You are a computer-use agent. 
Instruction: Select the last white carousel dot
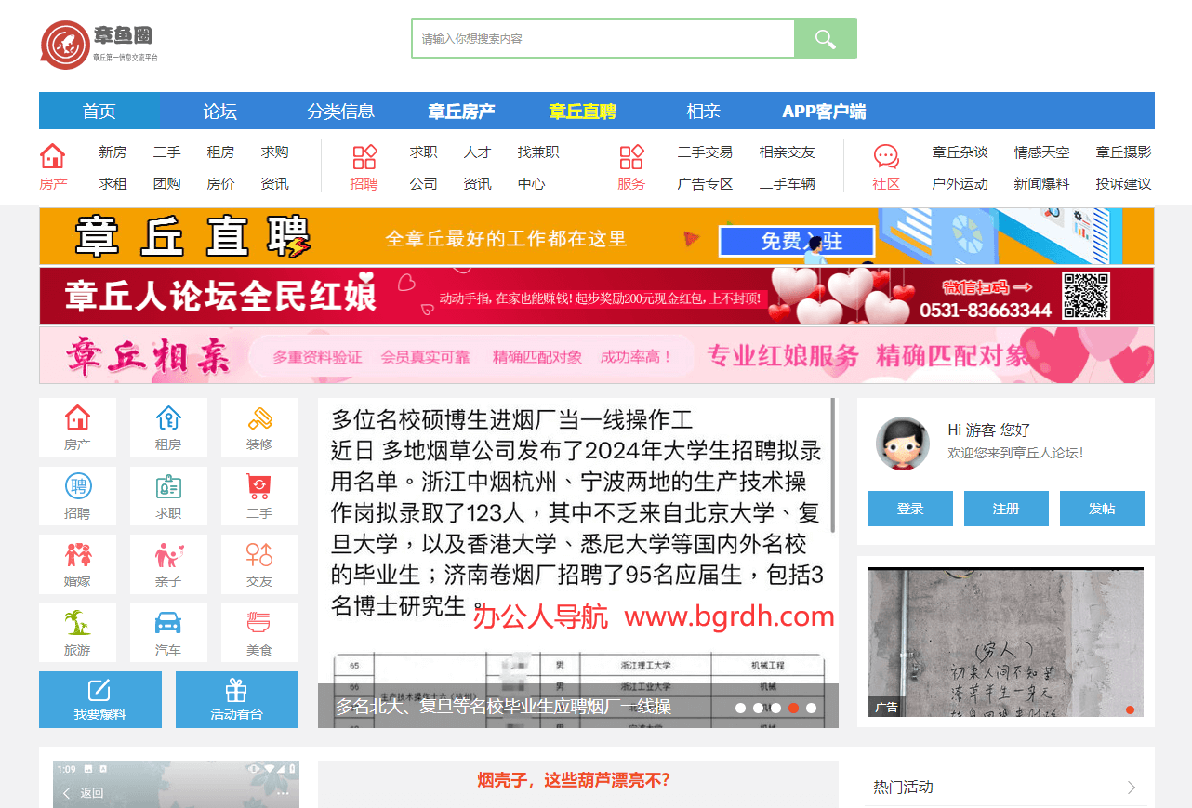811,708
